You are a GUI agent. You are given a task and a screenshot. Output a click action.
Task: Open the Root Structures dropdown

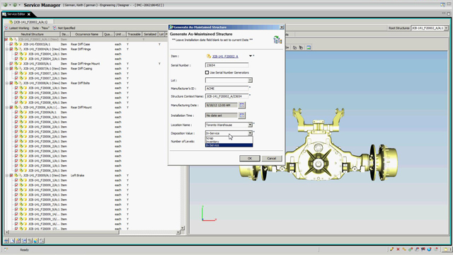[446, 28]
